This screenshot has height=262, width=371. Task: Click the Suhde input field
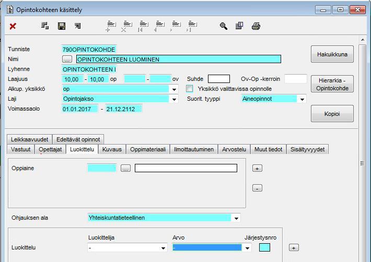[219, 79]
